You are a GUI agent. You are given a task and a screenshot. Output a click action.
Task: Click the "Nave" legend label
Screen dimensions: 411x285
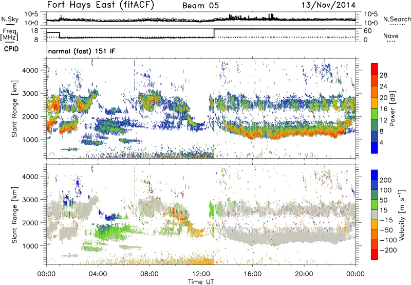pos(391,35)
